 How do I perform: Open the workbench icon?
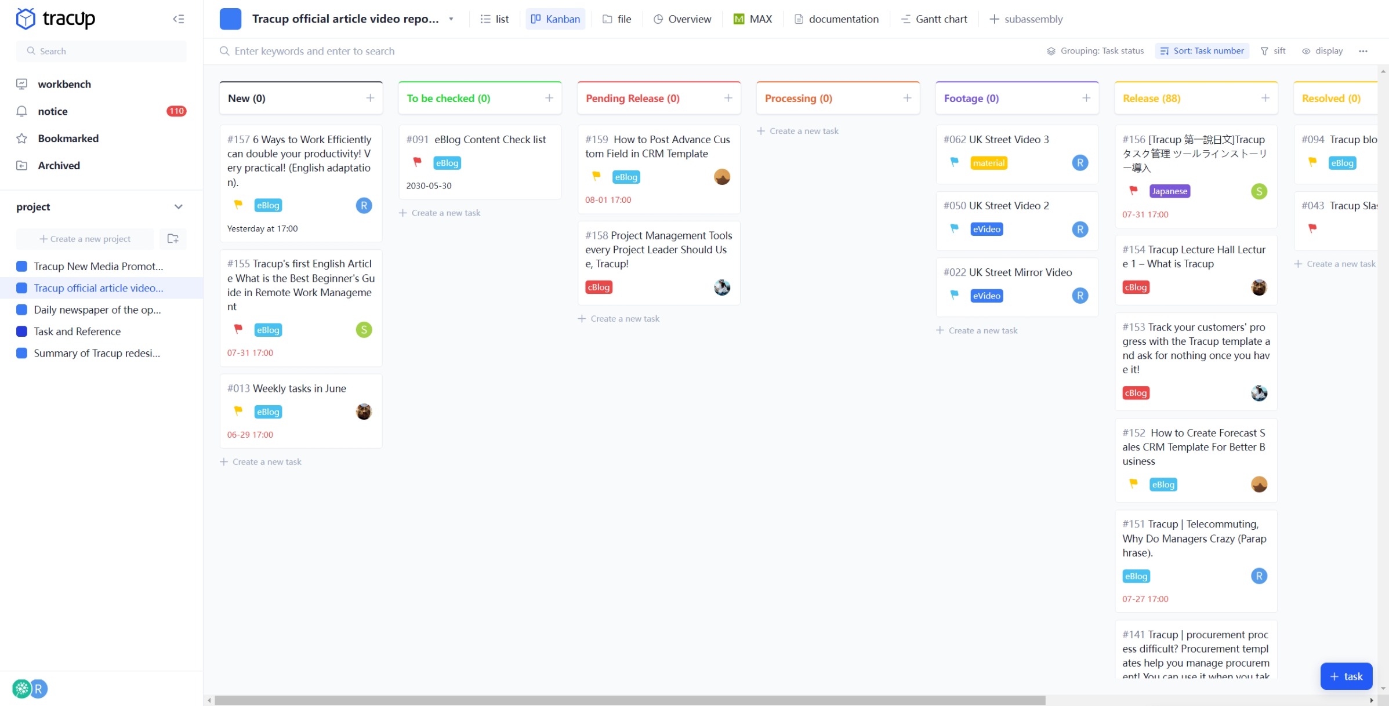[x=22, y=84]
